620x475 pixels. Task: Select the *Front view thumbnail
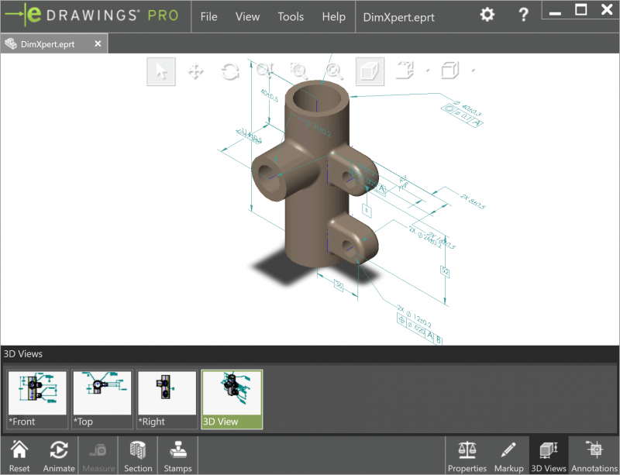[36, 398]
